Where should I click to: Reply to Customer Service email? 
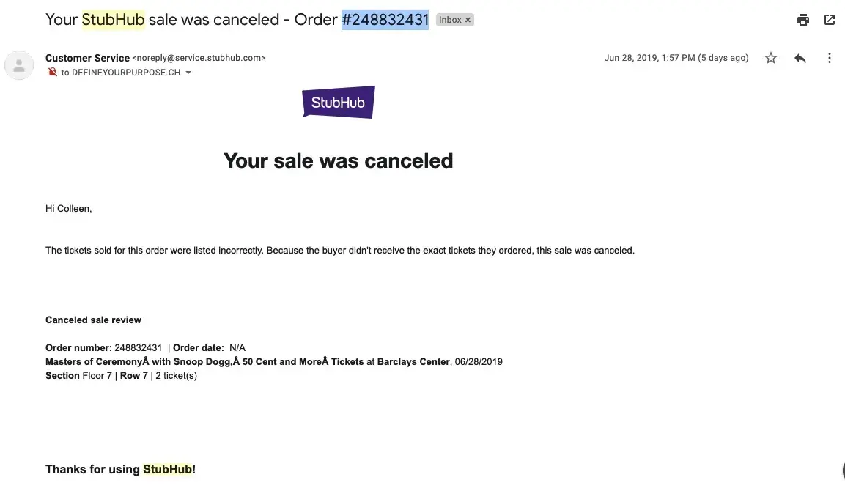click(800, 58)
